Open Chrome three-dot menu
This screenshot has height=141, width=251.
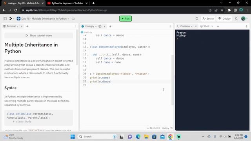click(x=247, y=10)
